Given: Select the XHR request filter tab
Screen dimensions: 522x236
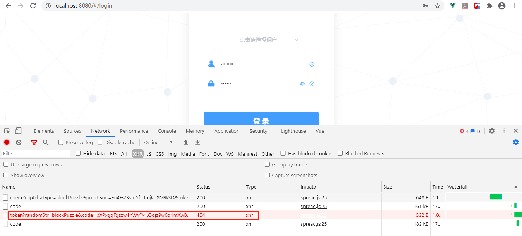Looking at the screenshot, I should tap(137, 153).
